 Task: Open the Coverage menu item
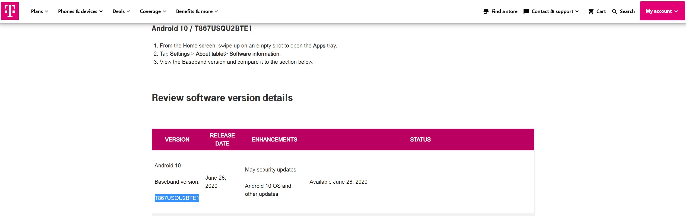coord(150,11)
